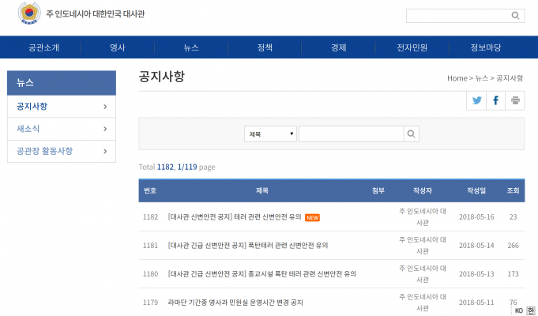Click the top search magnifier icon

pyautogui.click(x=515, y=15)
